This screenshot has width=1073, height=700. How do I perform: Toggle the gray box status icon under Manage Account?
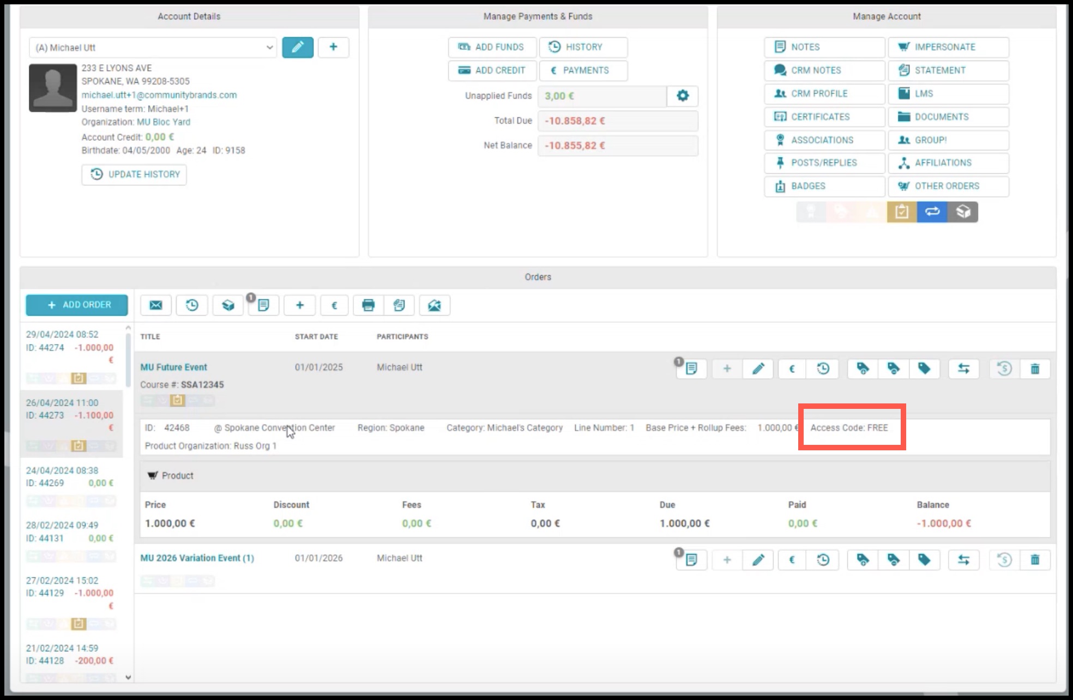pos(963,212)
